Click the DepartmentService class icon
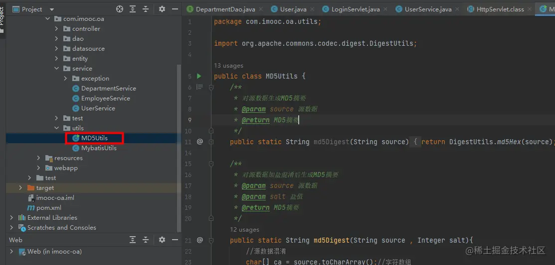 coord(75,88)
